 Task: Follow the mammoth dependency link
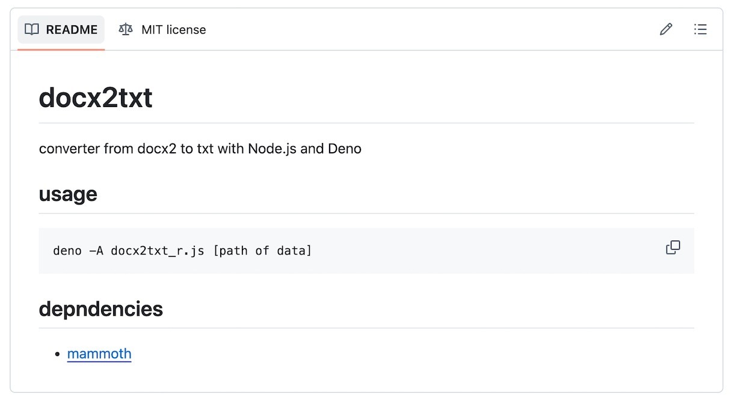coord(99,354)
